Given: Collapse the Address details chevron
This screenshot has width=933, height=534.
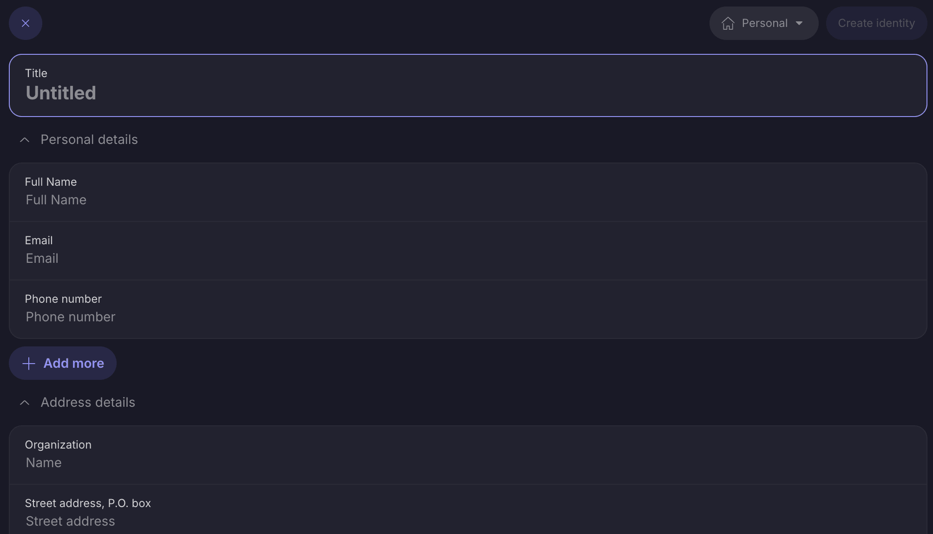Looking at the screenshot, I should (25, 403).
